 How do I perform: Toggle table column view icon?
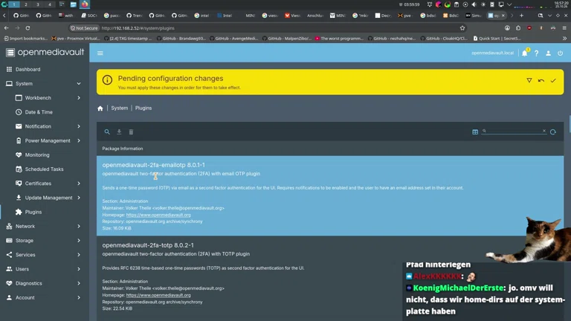(475, 132)
